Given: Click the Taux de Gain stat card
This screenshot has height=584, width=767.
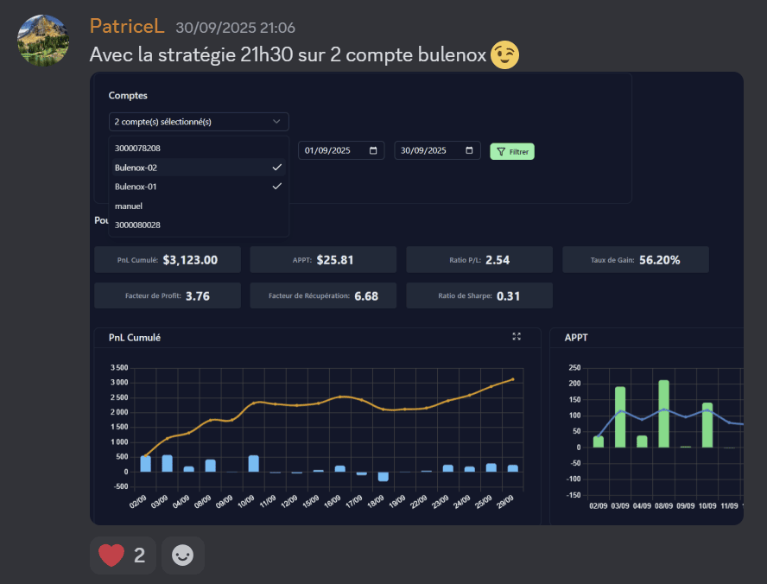Looking at the screenshot, I should 635,260.
